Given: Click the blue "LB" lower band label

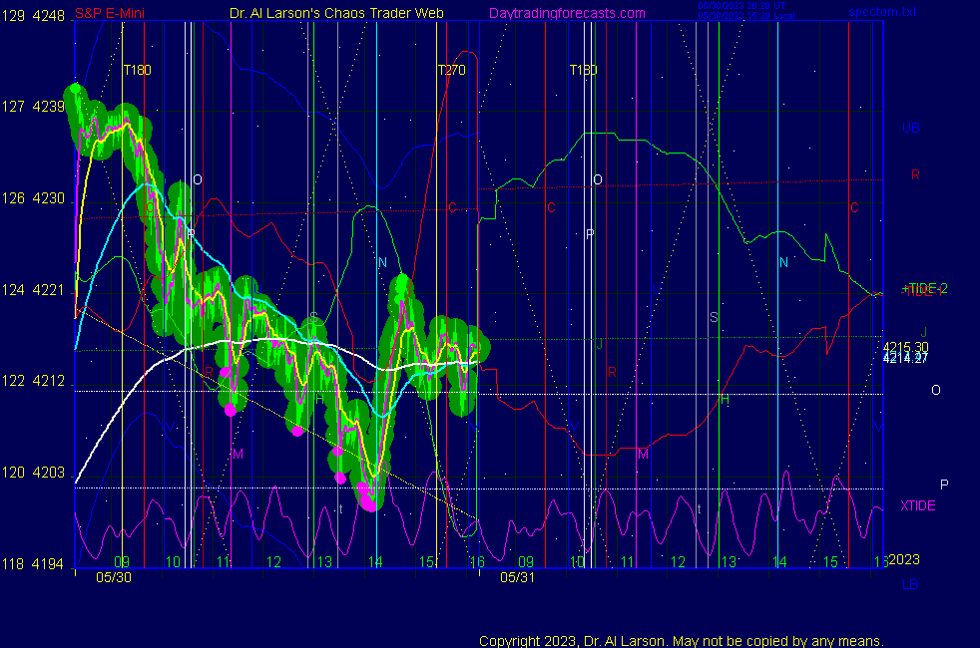Looking at the screenshot, I should click(x=910, y=585).
